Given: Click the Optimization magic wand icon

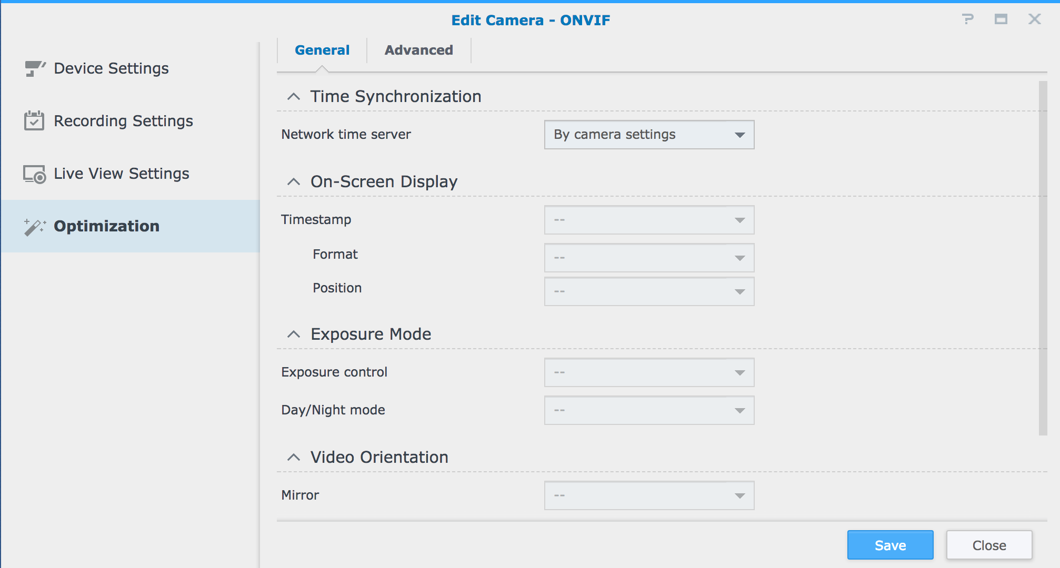Looking at the screenshot, I should [35, 227].
